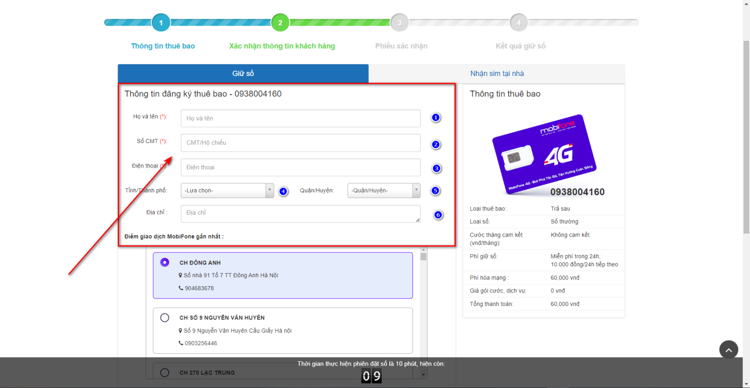Click the page scrollbar up arrow
750x388 pixels.
746,4
